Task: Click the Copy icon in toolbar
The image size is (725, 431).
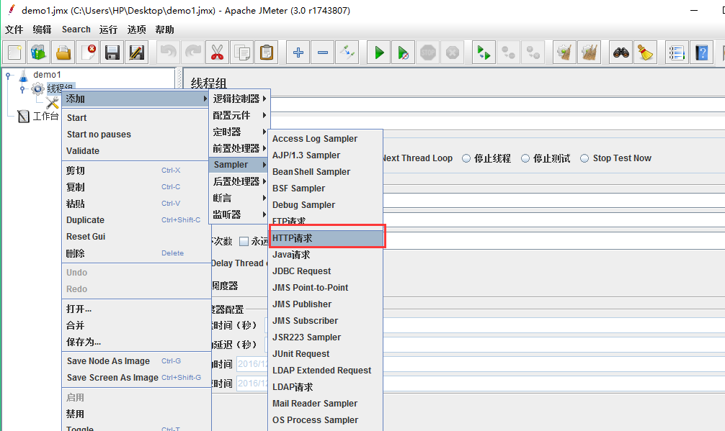Action: (242, 52)
